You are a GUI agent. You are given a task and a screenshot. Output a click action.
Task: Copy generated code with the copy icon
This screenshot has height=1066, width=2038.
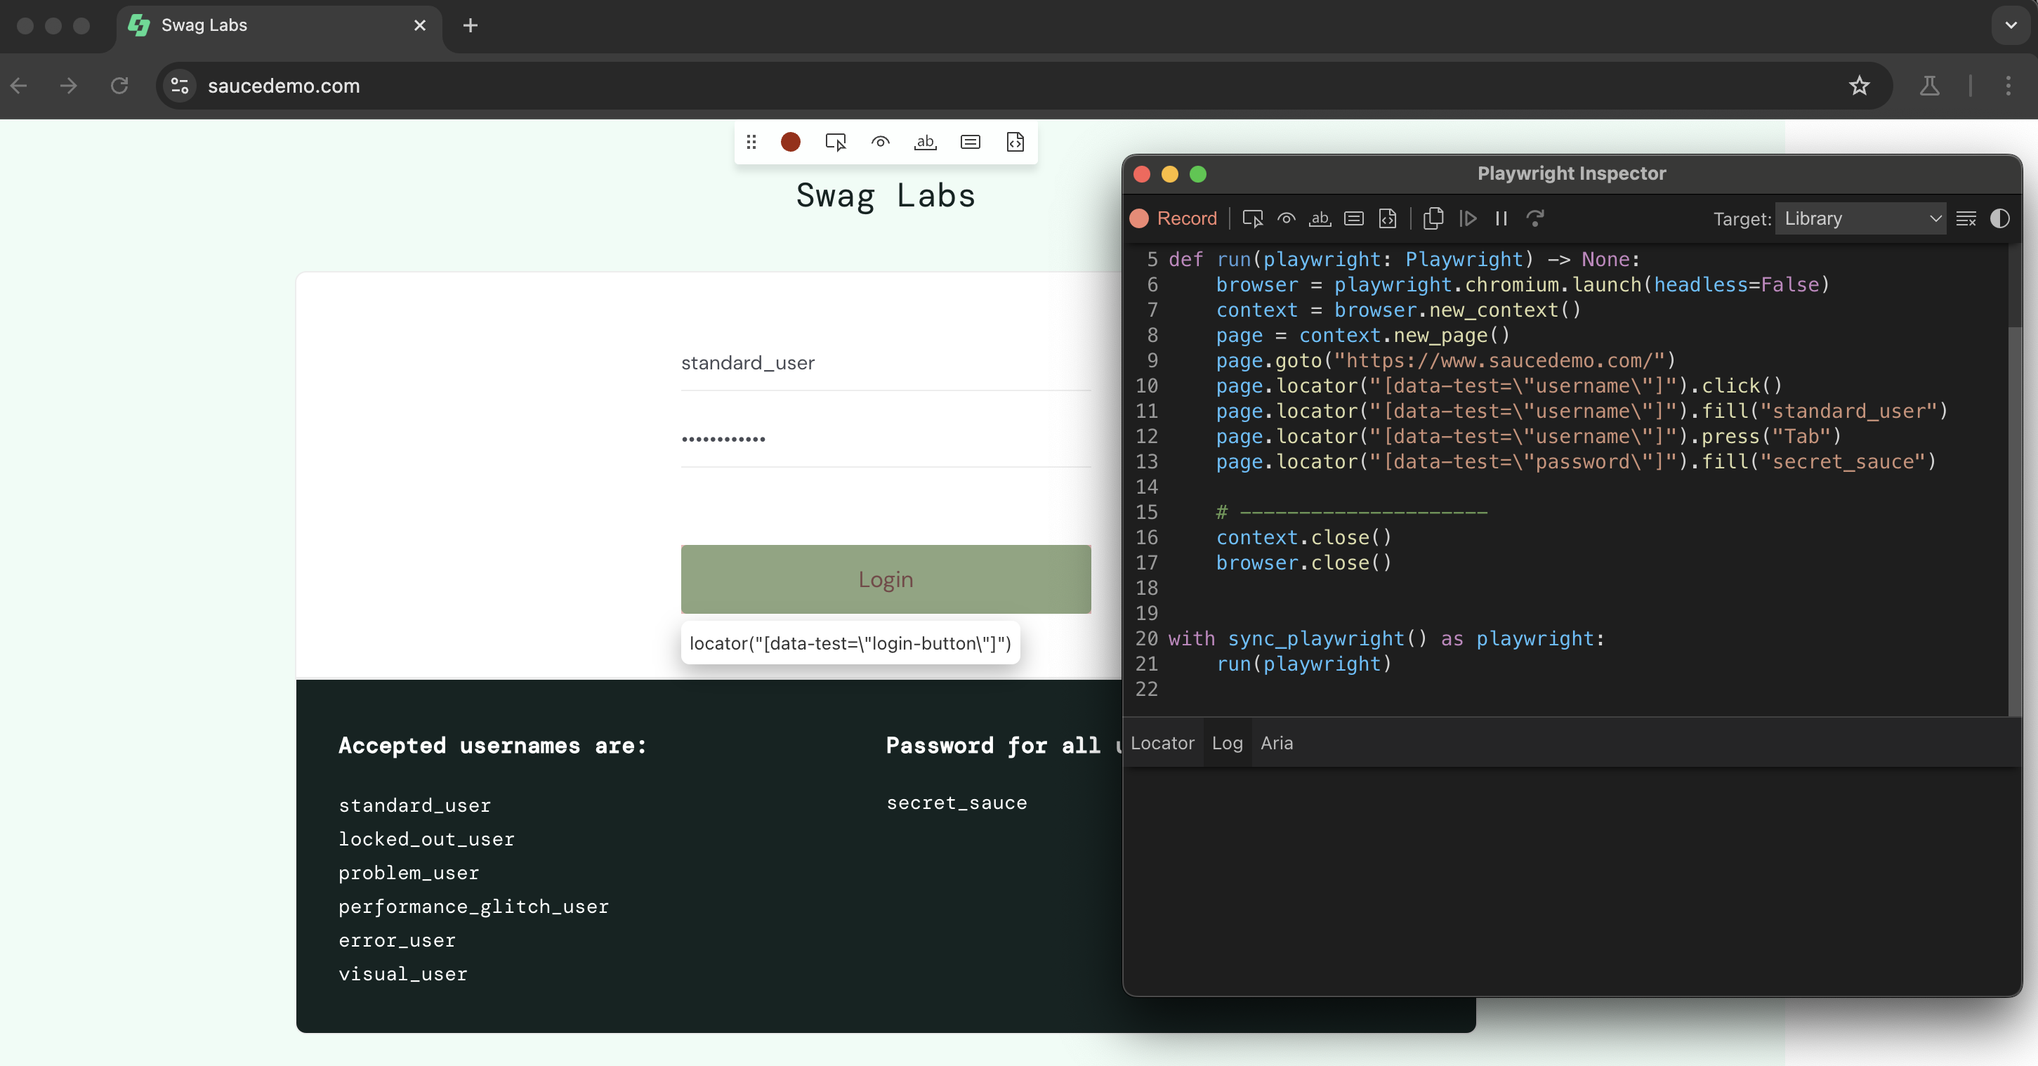(x=1433, y=218)
